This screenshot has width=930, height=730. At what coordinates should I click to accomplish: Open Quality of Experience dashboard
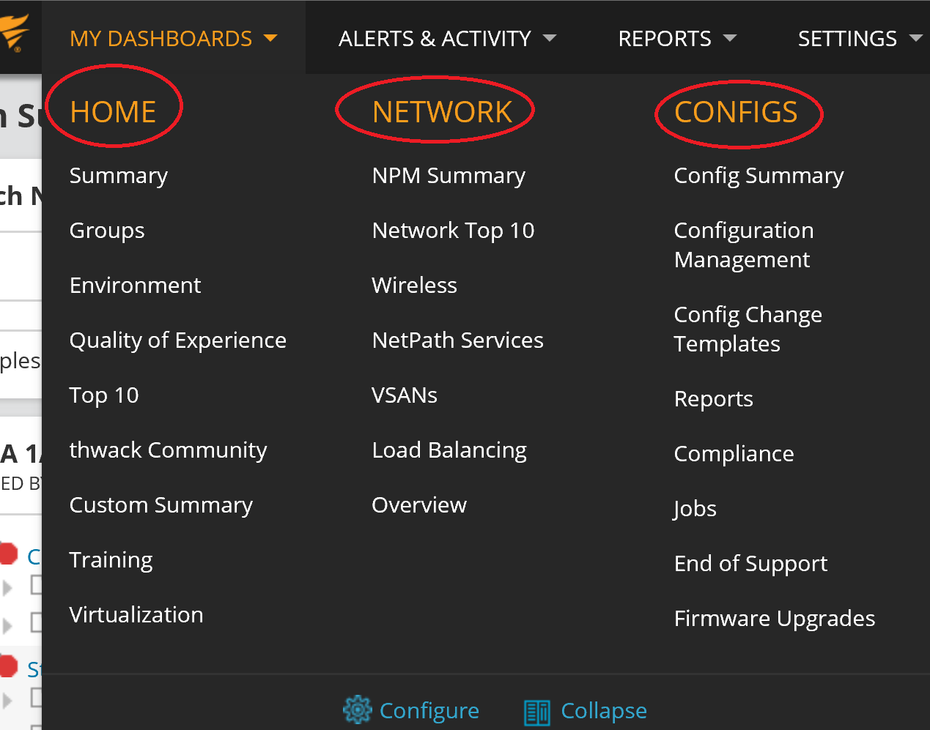point(178,340)
